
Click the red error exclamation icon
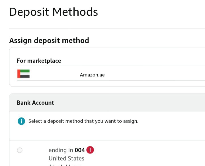(90, 150)
